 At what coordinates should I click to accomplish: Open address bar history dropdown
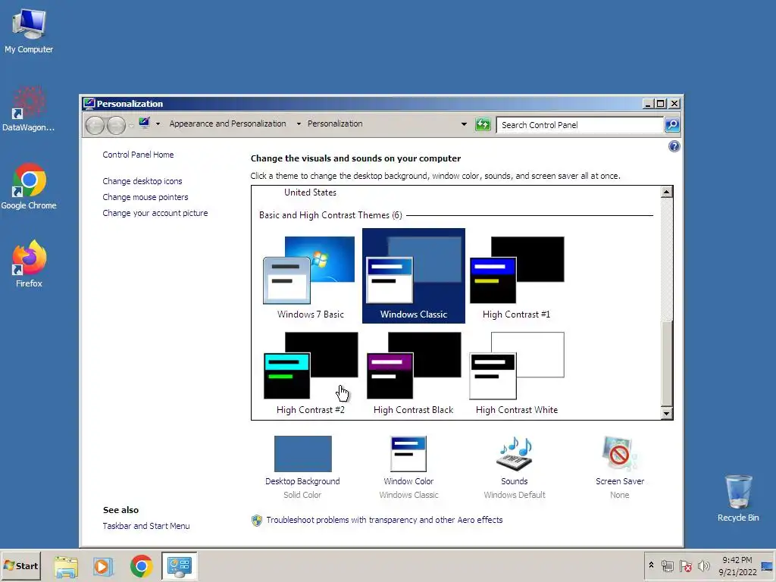point(464,124)
